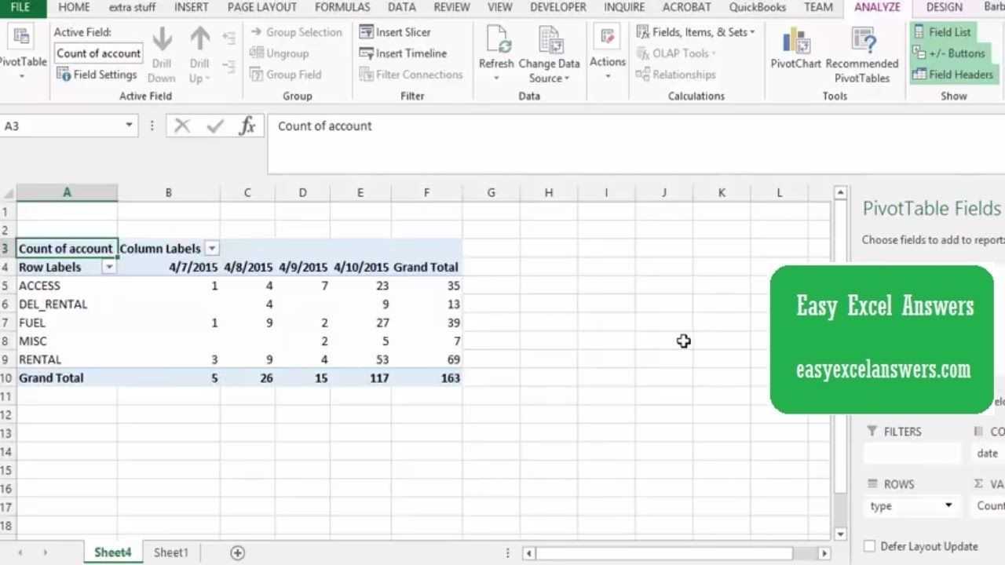The width and height of the screenshot is (1005, 565).
Task: Expand Fields, Items, & Sets arrow
Action: click(x=752, y=32)
